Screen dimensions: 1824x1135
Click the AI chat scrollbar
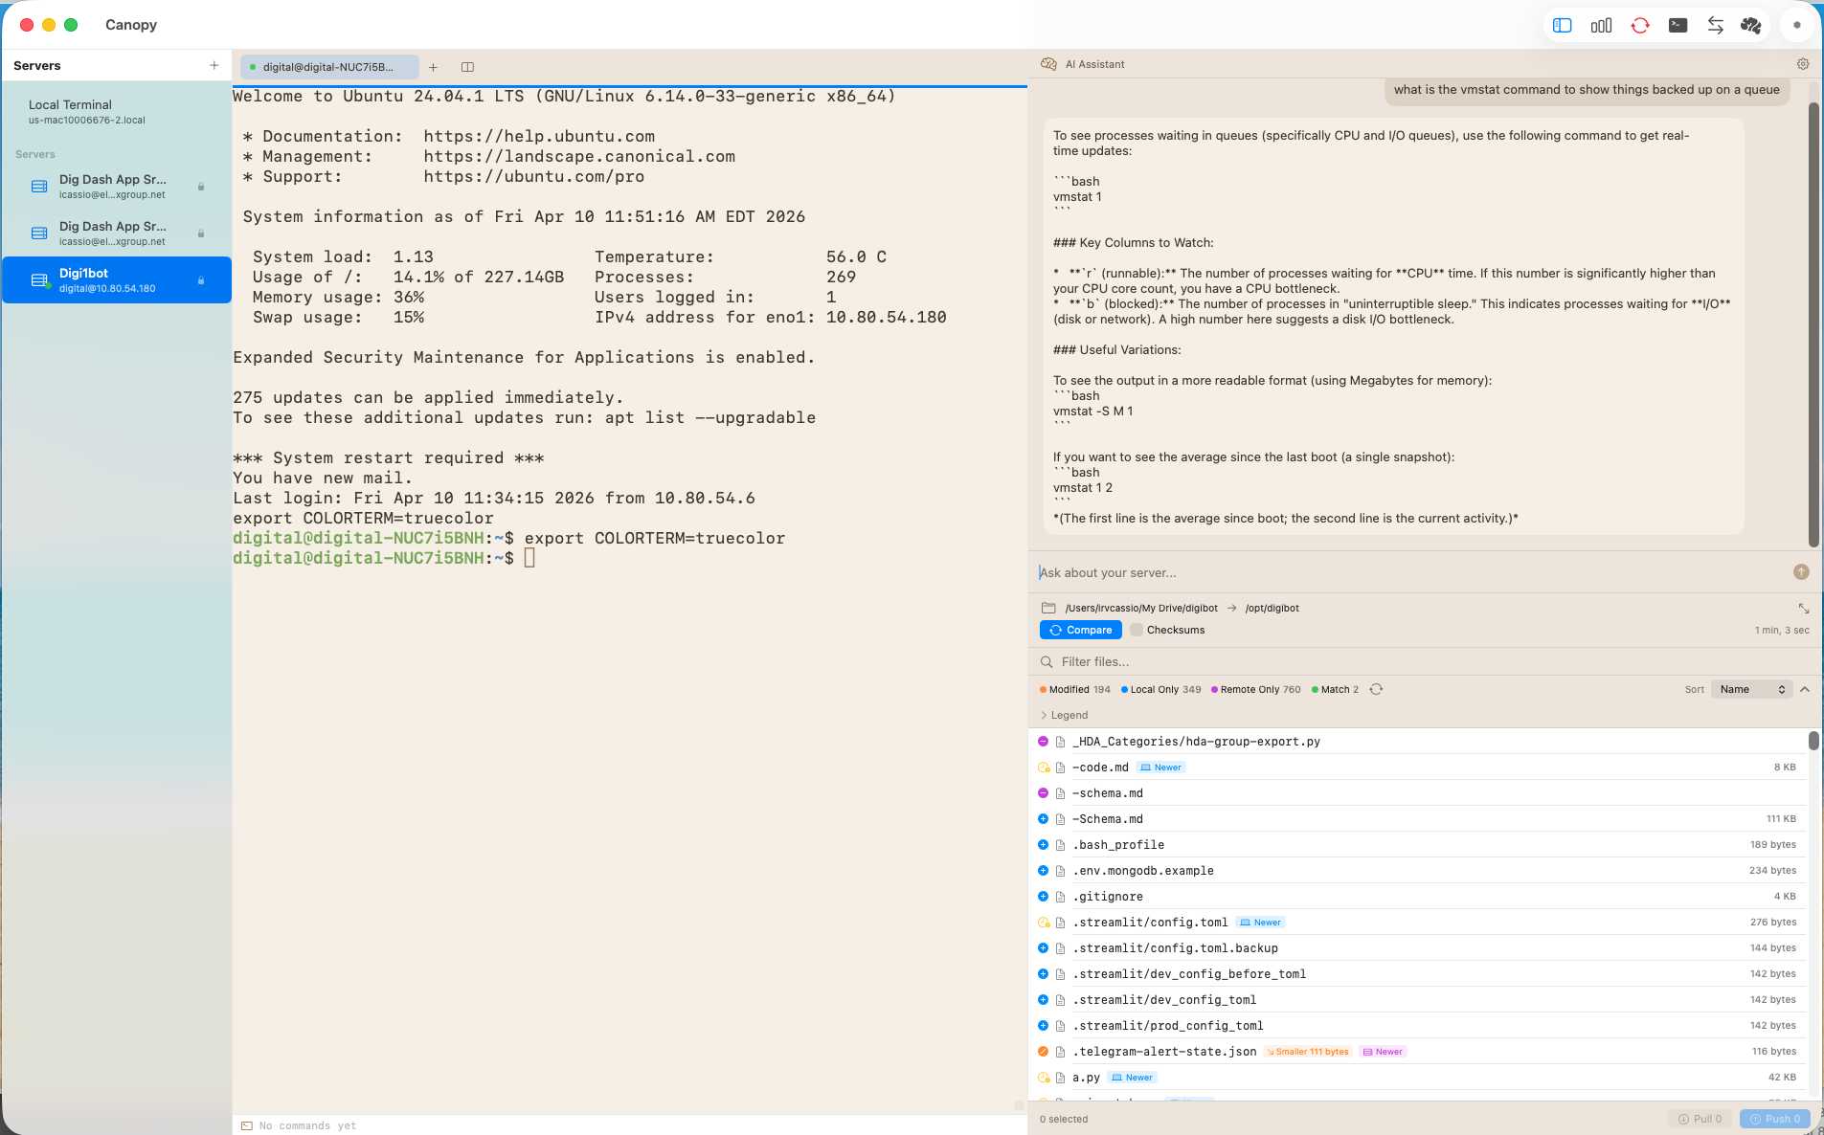click(1813, 325)
